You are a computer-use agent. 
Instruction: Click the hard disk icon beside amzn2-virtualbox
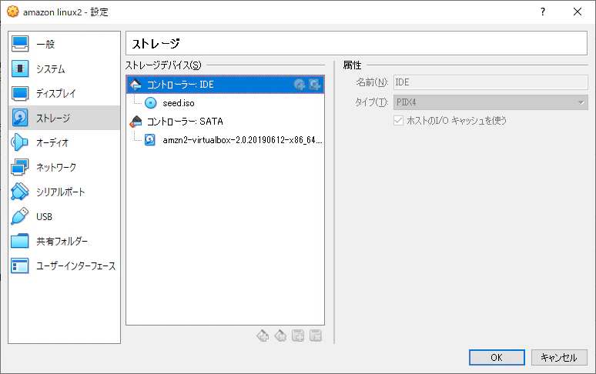point(150,140)
